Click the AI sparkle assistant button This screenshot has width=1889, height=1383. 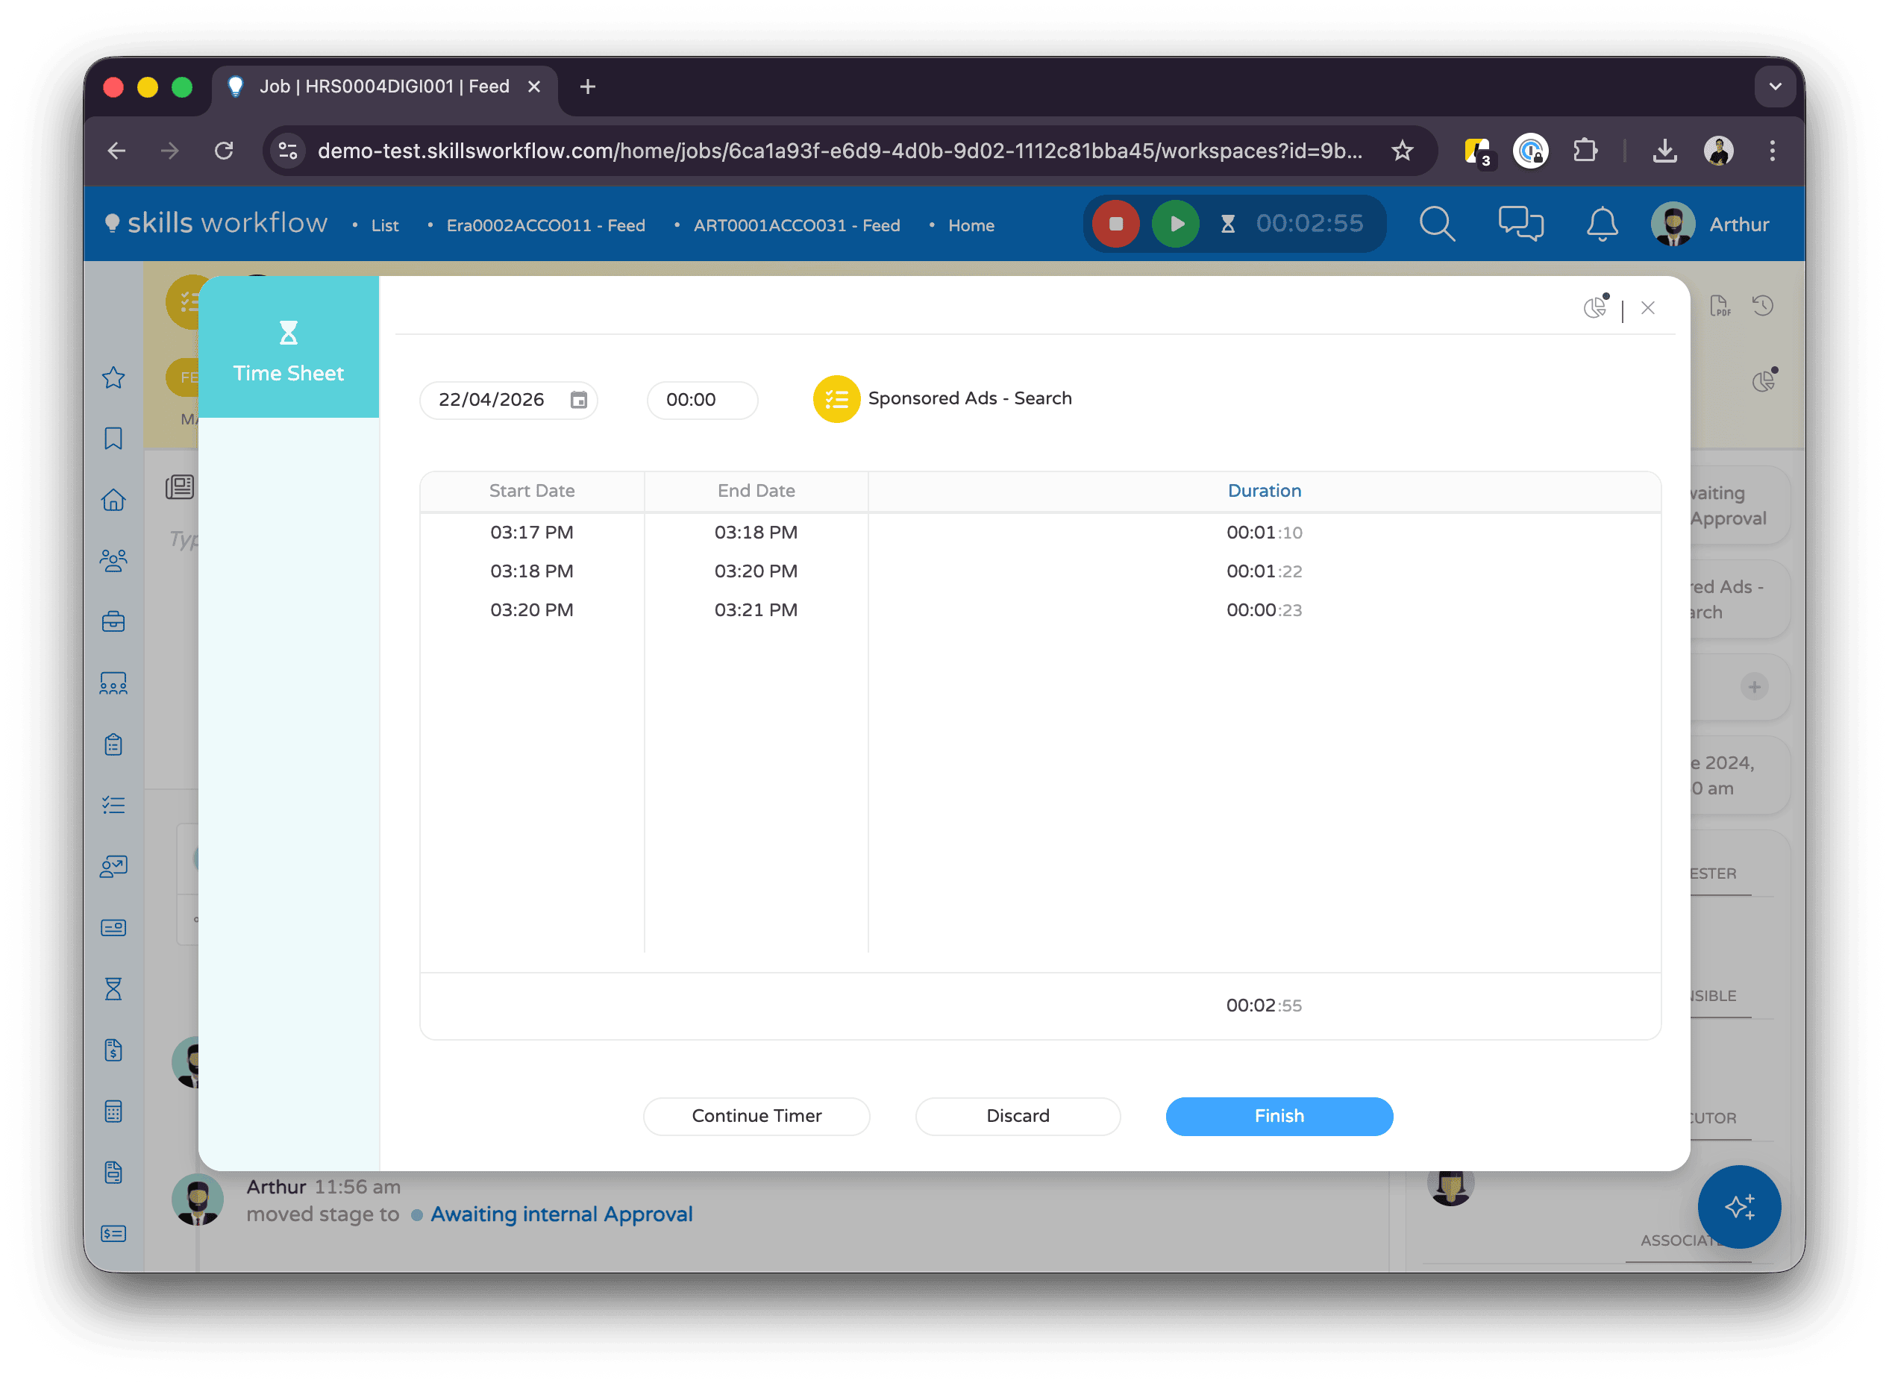(x=1738, y=1206)
